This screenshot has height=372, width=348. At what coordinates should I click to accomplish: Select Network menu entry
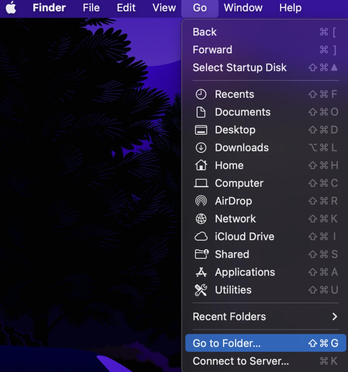pos(266,219)
